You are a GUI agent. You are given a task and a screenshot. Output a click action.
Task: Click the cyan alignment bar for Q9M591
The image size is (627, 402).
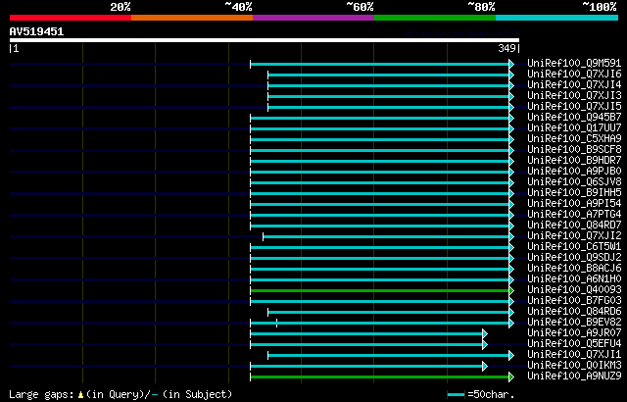coord(379,64)
